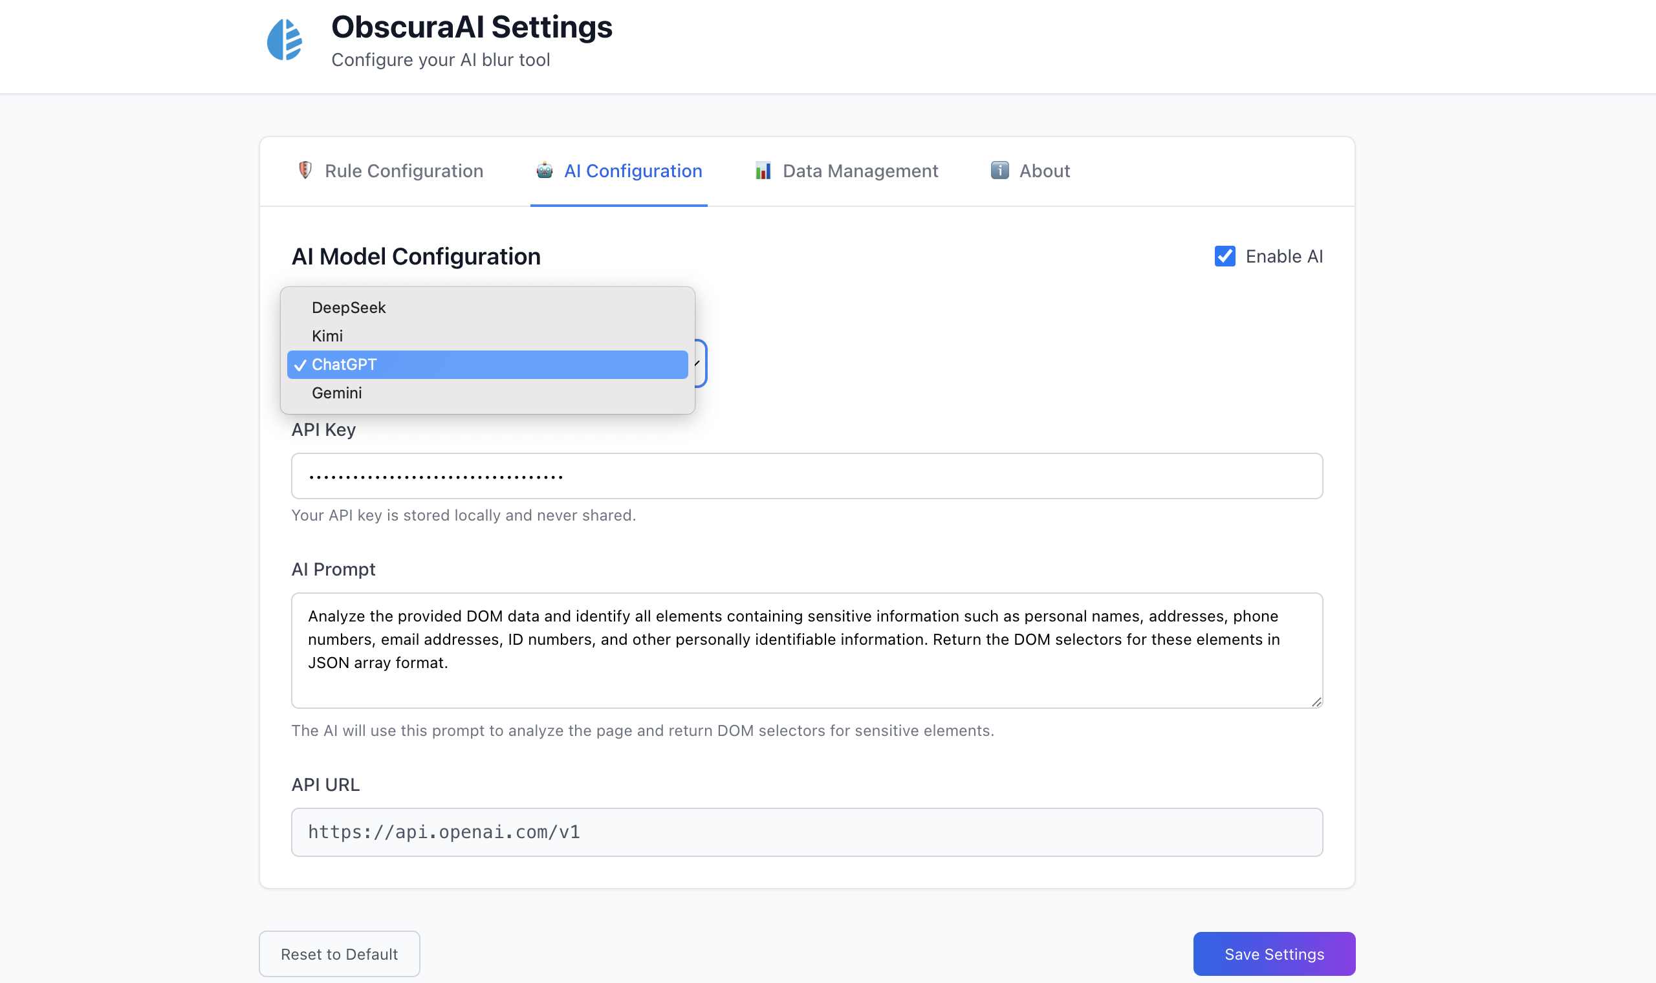Click the robot icon beside AI Configuration
The width and height of the screenshot is (1656, 983).
545,170
